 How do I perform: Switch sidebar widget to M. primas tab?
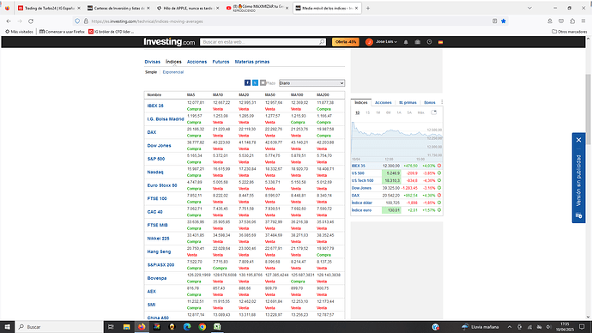pyautogui.click(x=408, y=103)
